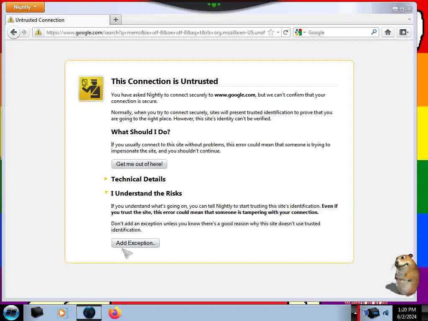Click the magnifier search icon
Screen dimensions: 428x321
[x=374, y=32]
